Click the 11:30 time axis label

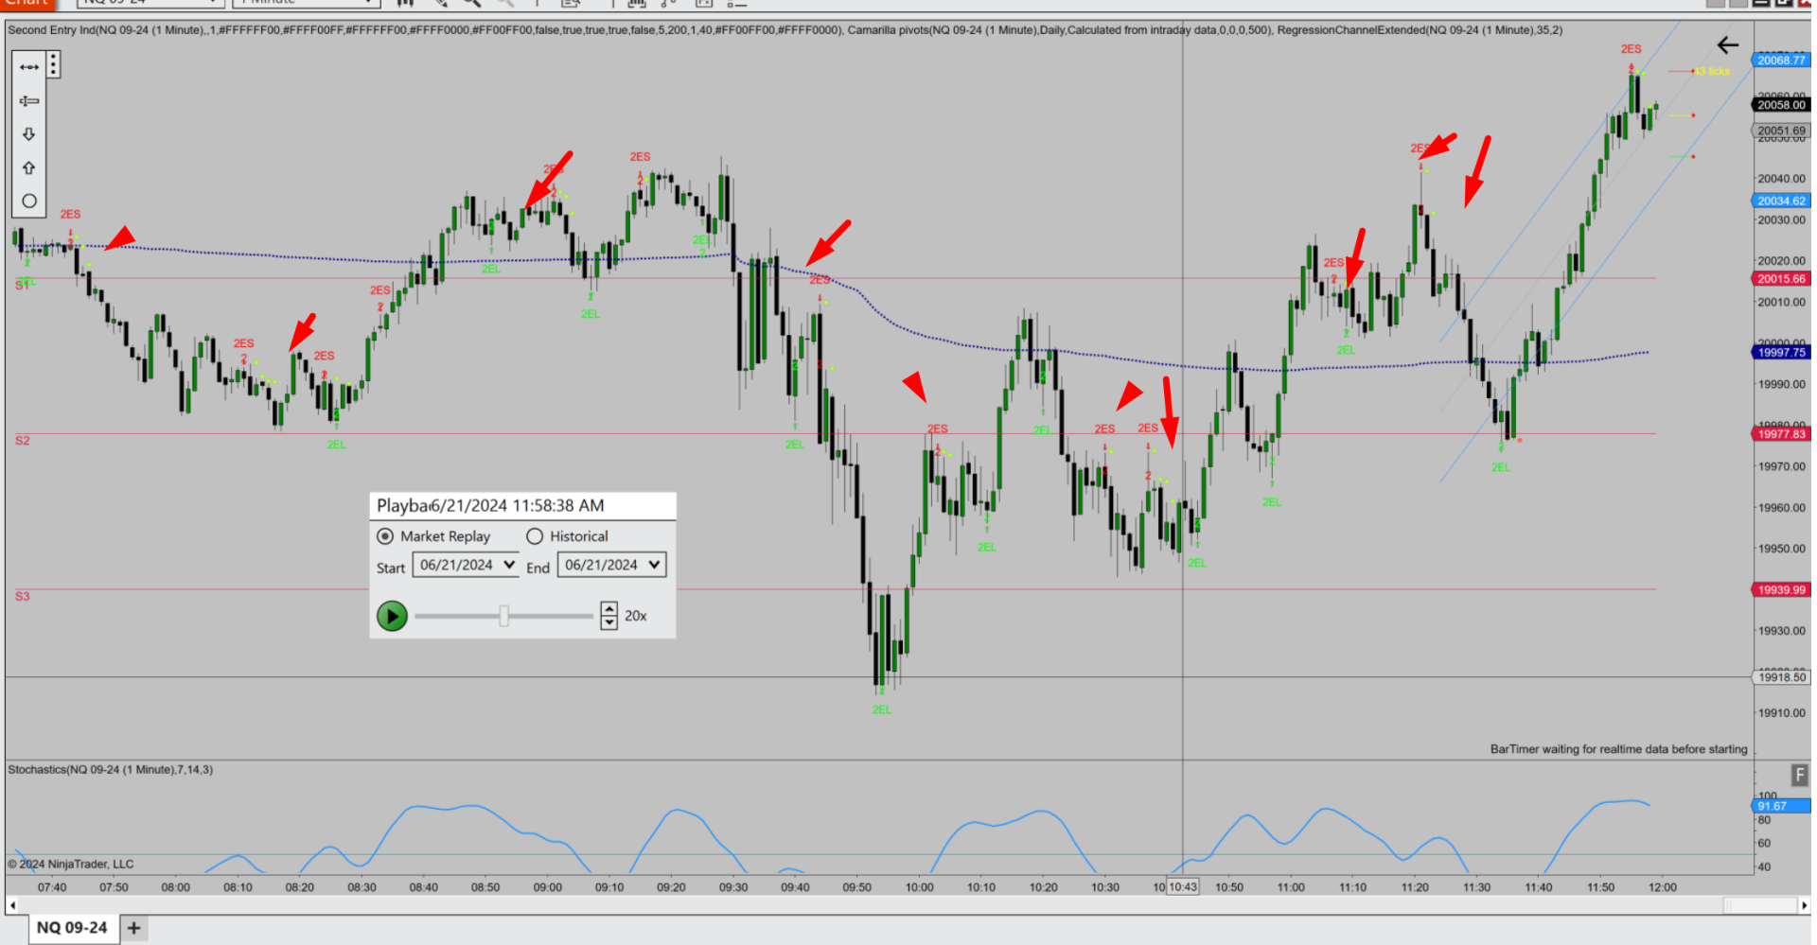1476,887
